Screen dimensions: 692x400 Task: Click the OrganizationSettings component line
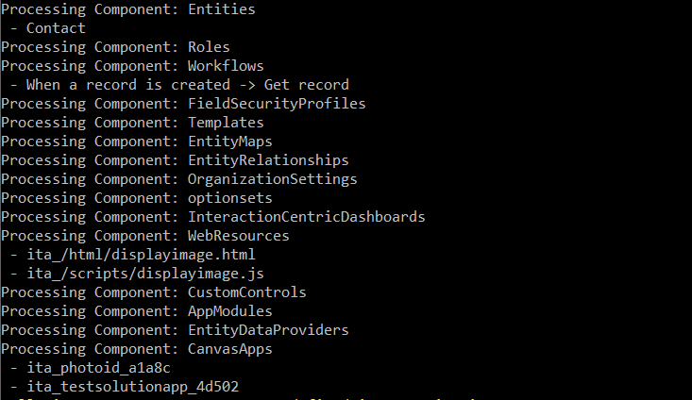coord(179,180)
